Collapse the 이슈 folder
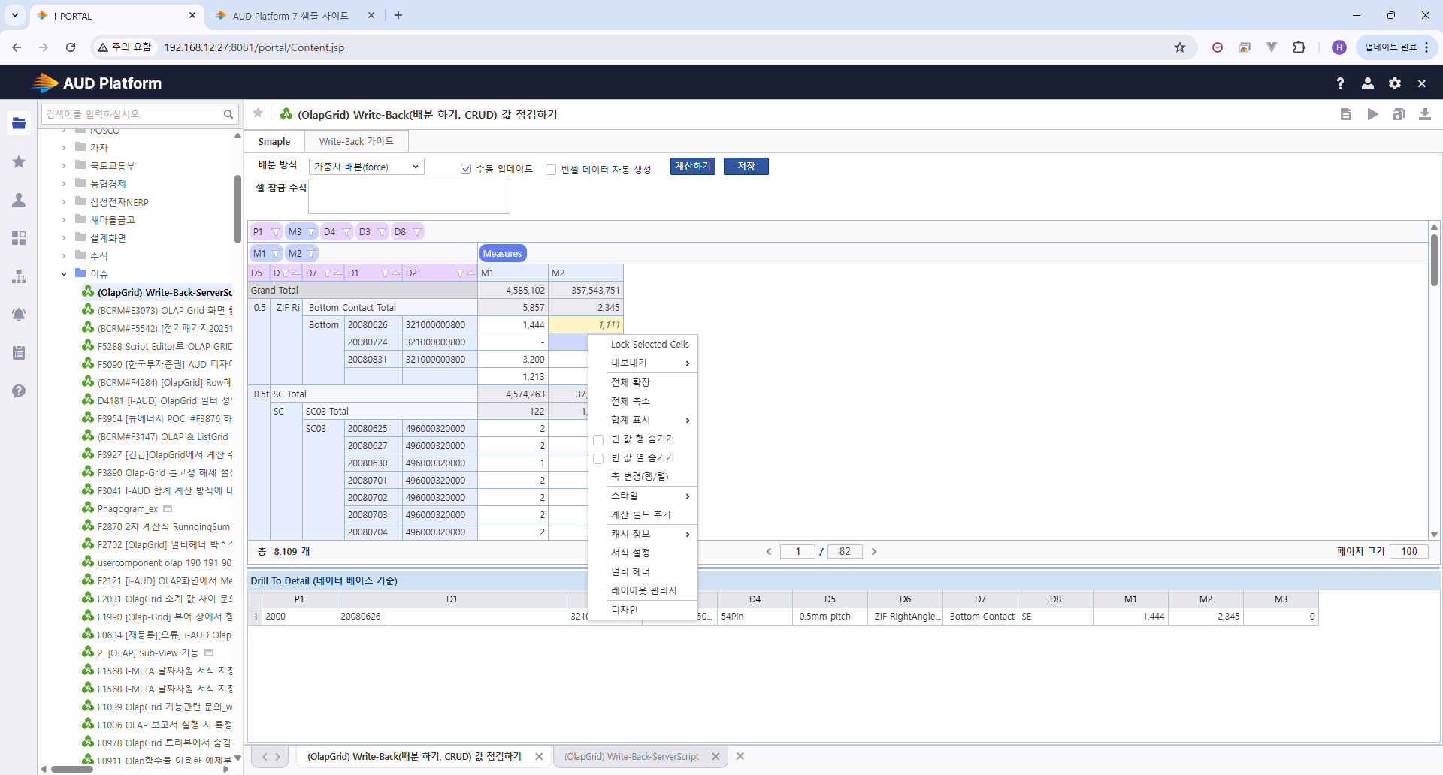Screen dimensions: 1443x775 [x=64, y=274]
